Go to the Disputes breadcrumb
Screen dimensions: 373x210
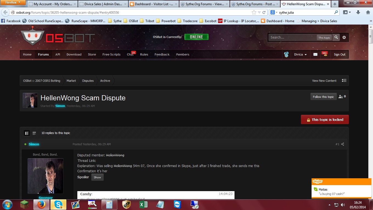point(88,81)
